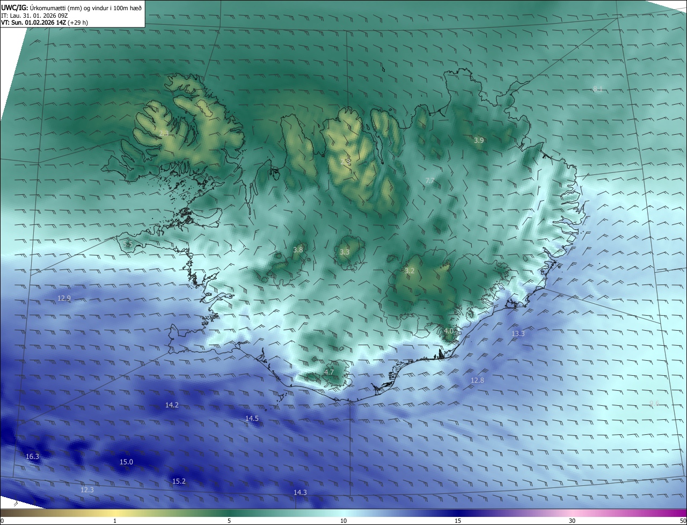Click the 14.5 value south of Iceland

coord(252,418)
